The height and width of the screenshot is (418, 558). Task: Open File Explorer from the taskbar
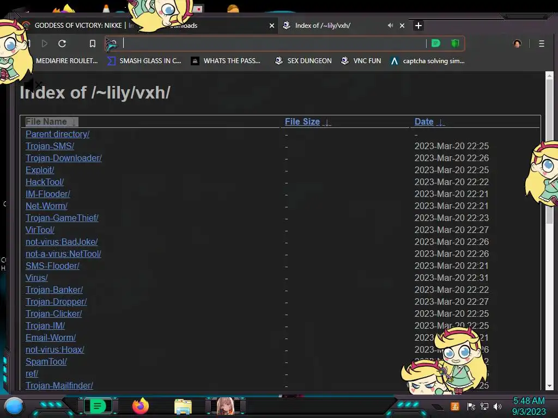[x=183, y=407]
